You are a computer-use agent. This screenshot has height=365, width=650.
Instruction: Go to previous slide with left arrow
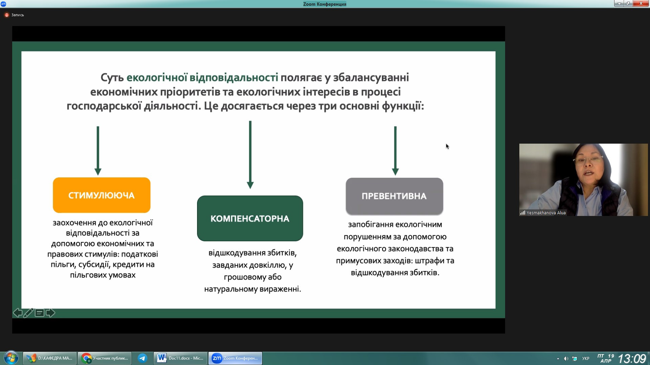pos(18,313)
